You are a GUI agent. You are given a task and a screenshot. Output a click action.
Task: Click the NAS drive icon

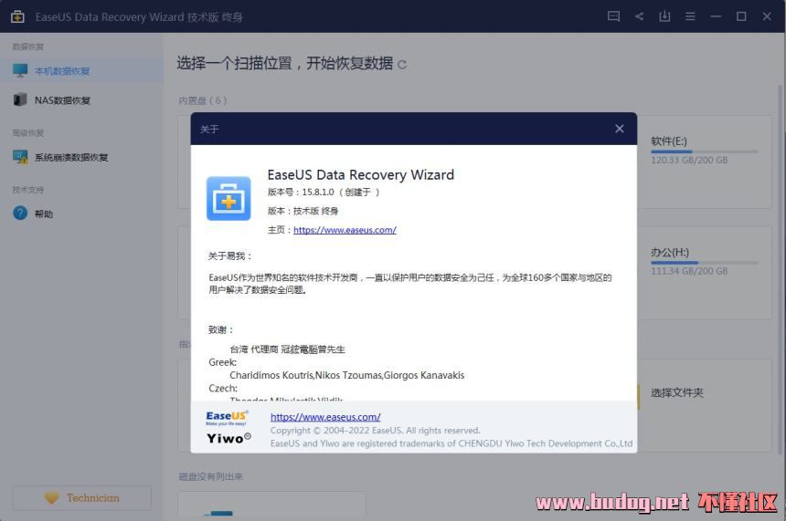20,99
